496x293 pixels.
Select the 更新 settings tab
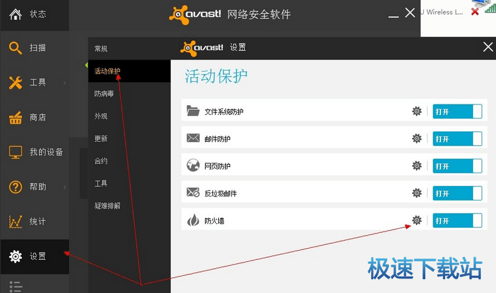pos(101,139)
